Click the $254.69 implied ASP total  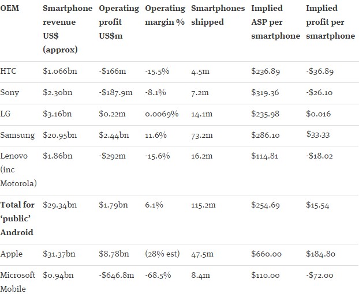pyautogui.click(x=265, y=205)
